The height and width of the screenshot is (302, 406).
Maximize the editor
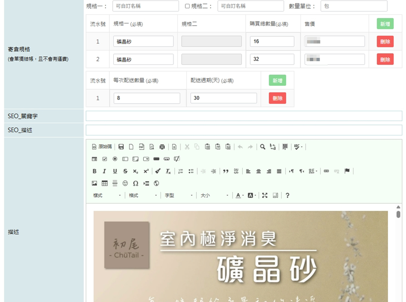point(265,196)
